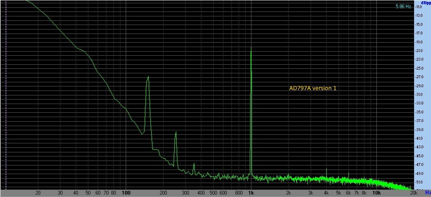431x197 pixels.
Task: Click the -11.0 level axis label
Action: point(419,7)
